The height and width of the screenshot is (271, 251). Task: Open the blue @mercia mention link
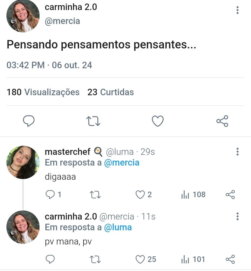tap(121, 163)
